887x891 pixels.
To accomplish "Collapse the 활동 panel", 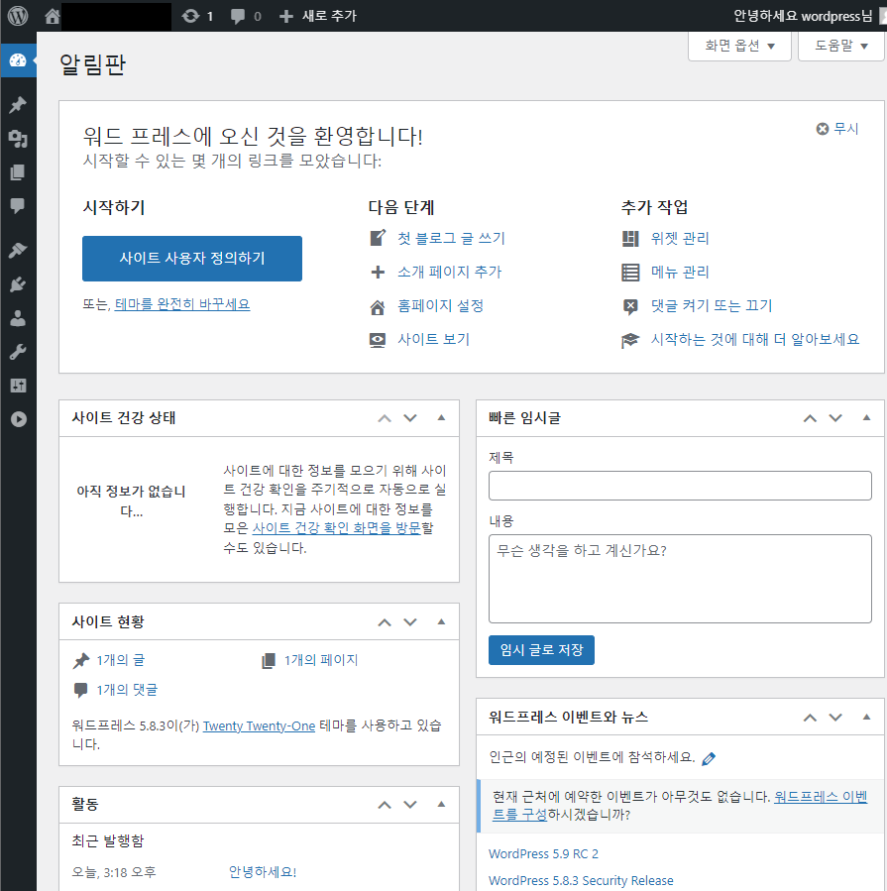I will pos(441,804).
